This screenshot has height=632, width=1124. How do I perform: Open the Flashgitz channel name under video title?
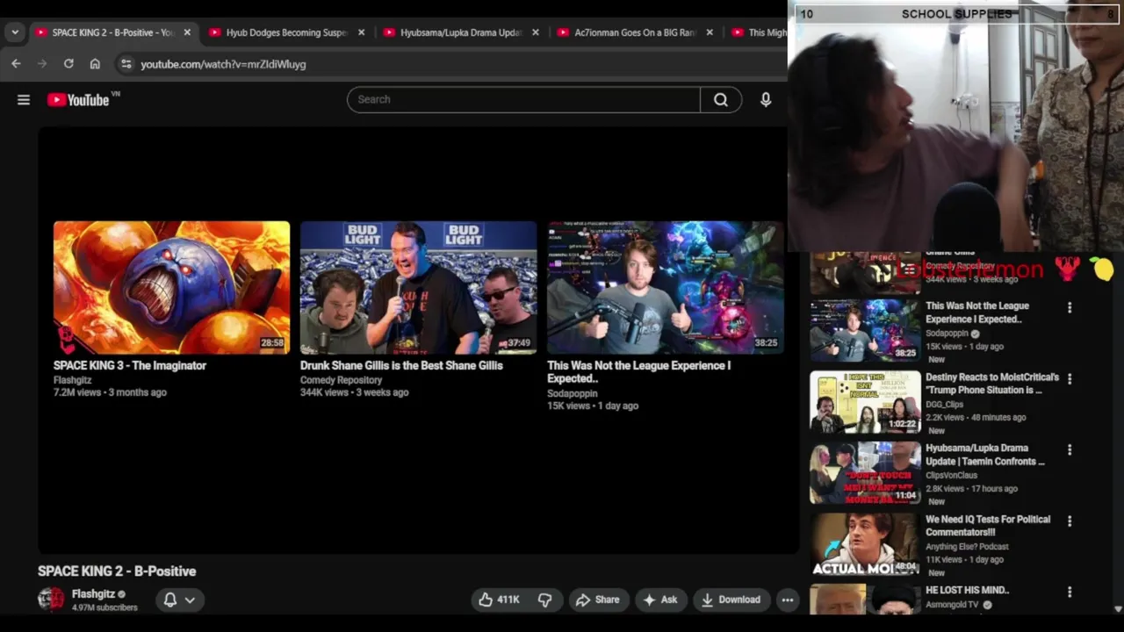pyautogui.click(x=93, y=594)
